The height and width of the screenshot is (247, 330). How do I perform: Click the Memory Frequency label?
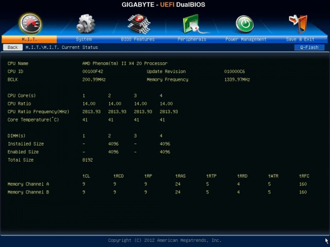pos(168,80)
